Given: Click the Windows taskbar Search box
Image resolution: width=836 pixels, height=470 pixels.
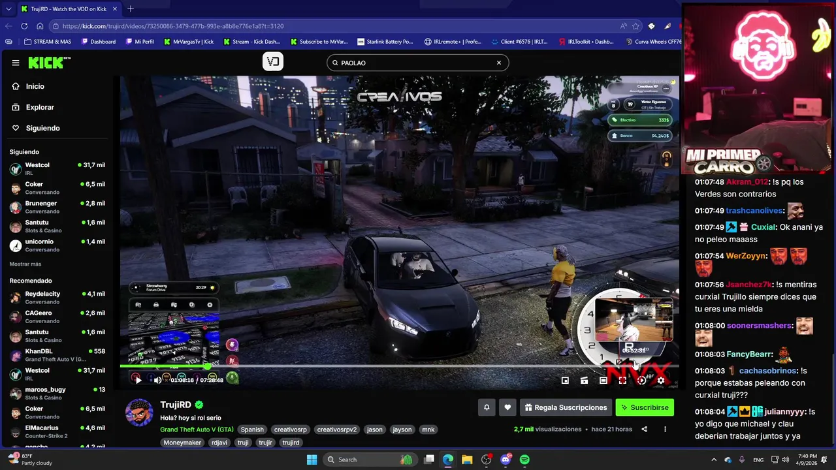Looking at the screenshot, I should tap(370, 460).
